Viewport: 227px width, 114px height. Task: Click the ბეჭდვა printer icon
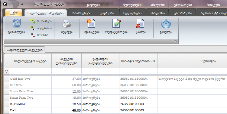coord(67,24)
